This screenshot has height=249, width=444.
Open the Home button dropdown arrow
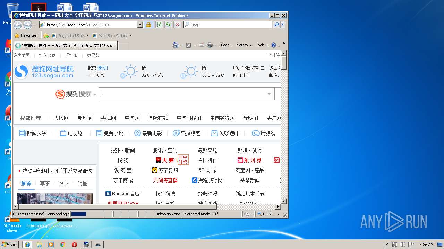pyautogui.click(x=182, y=45)
